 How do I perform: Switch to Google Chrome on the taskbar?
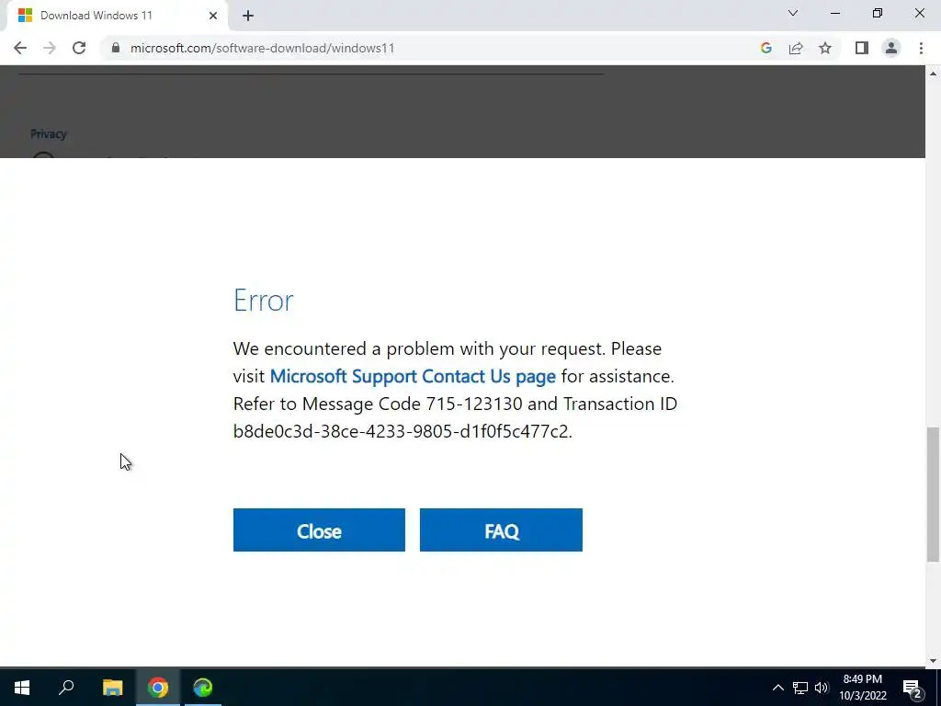coord(158,688)
